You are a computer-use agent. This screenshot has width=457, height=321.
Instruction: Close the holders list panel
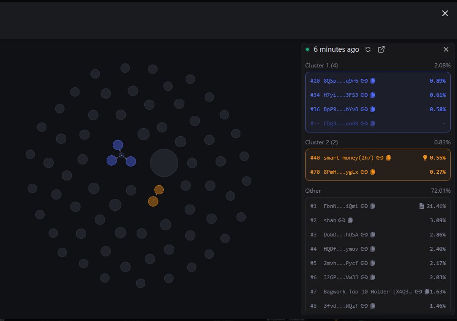(446, 49)
